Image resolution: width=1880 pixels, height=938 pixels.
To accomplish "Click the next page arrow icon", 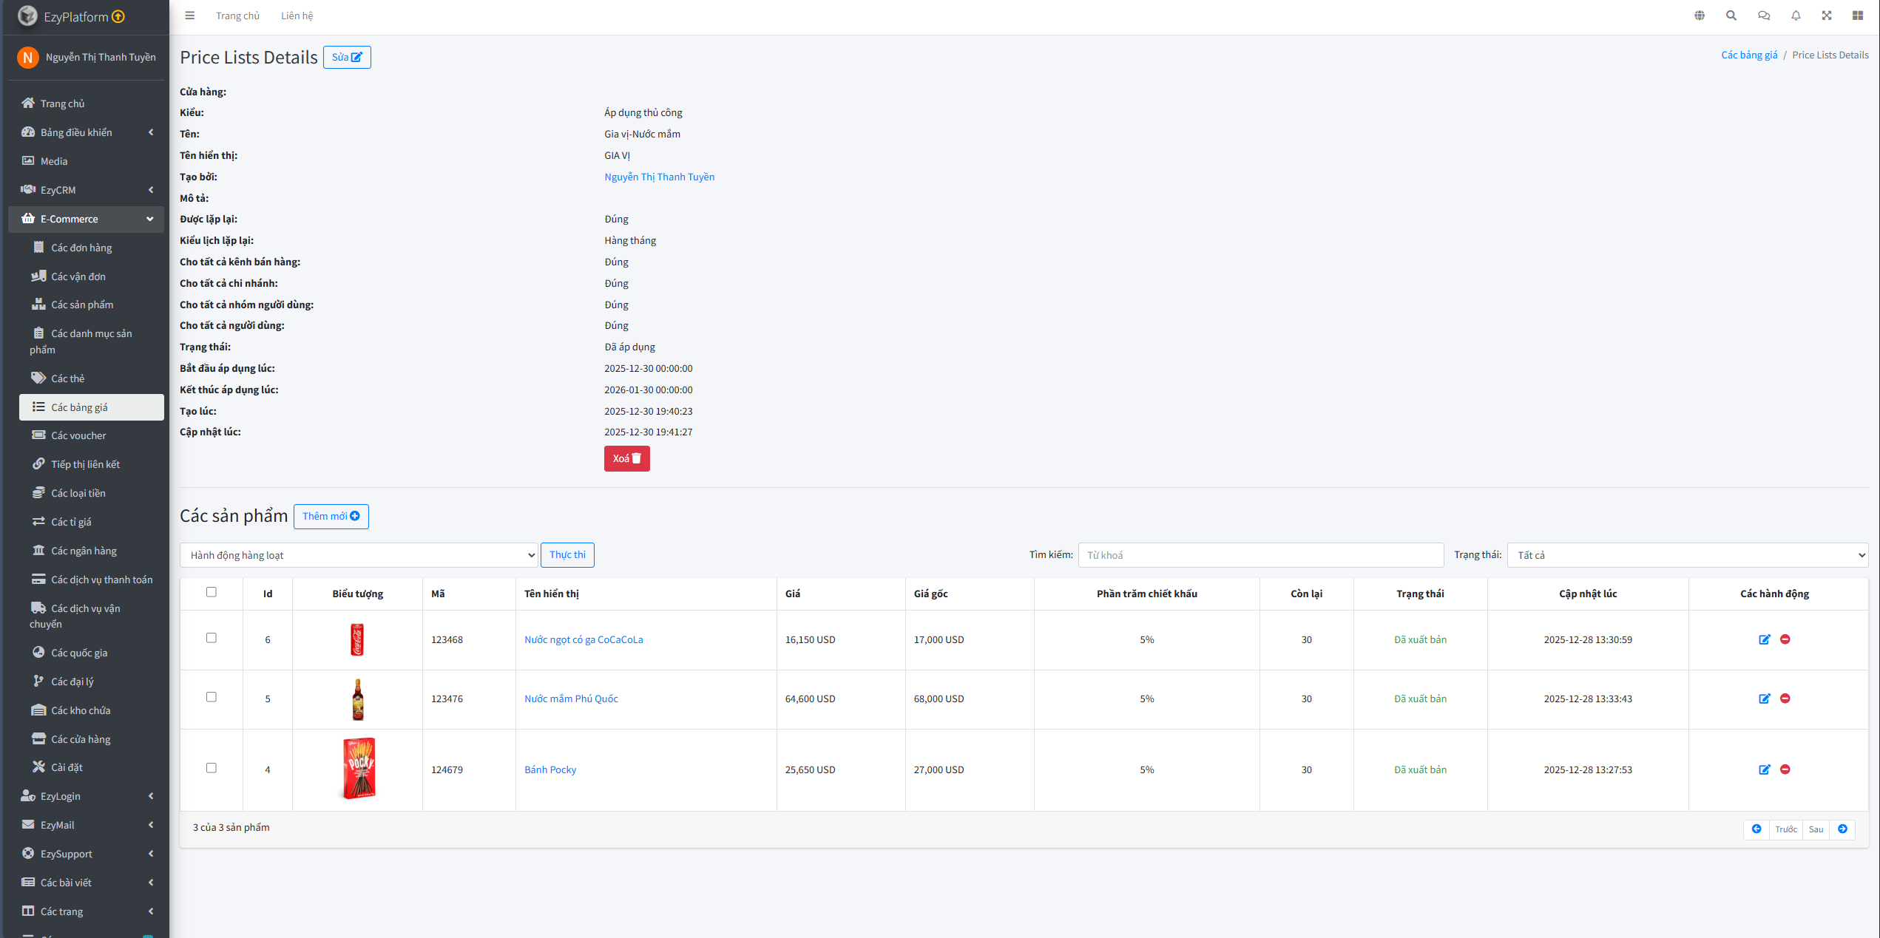I will tap(1843, 829).
